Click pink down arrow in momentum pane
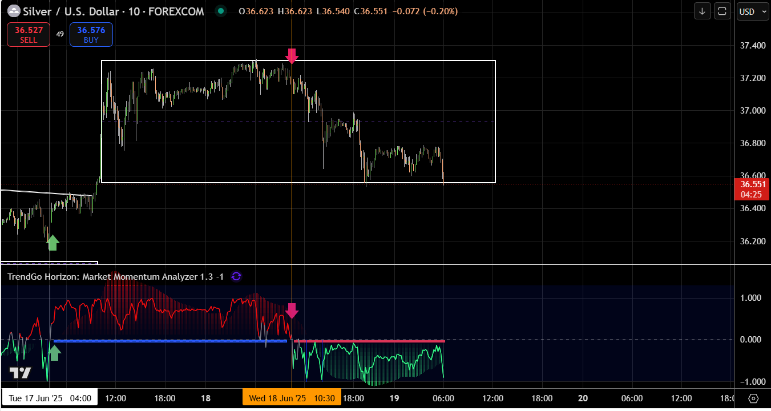The image size is (771, 411). [292, 311]
